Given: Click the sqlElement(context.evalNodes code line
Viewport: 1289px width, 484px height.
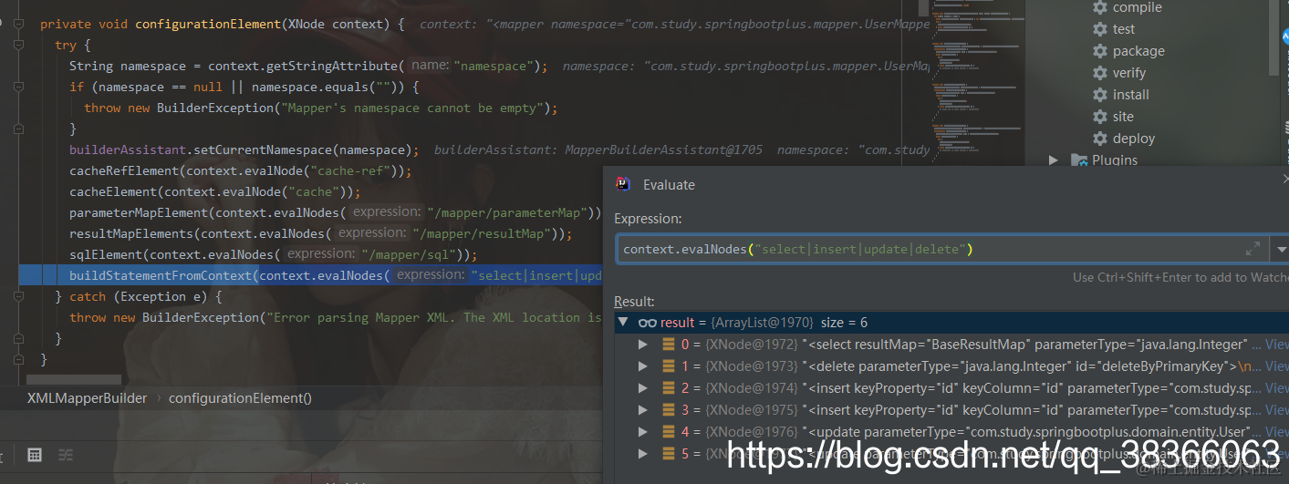Looking at the screenshot, I should click(274, 254).
